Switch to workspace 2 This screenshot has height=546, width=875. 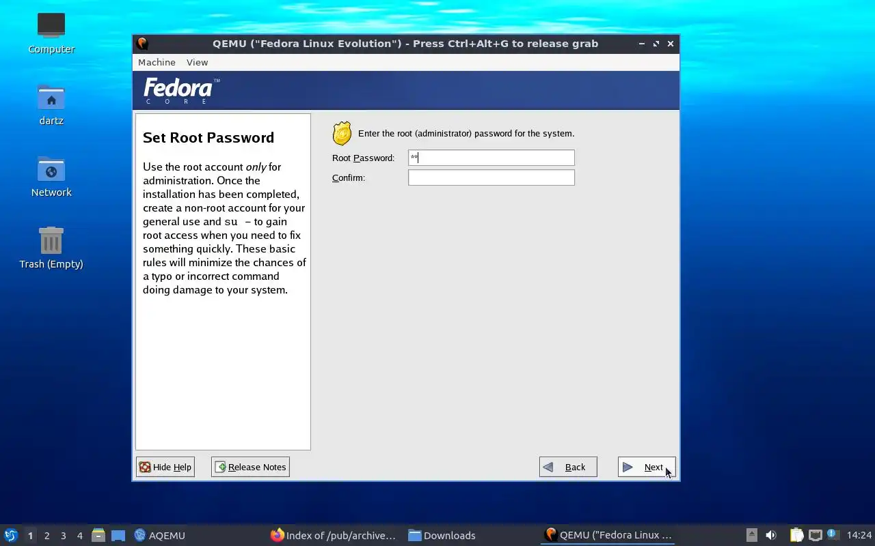pos(46,536)
